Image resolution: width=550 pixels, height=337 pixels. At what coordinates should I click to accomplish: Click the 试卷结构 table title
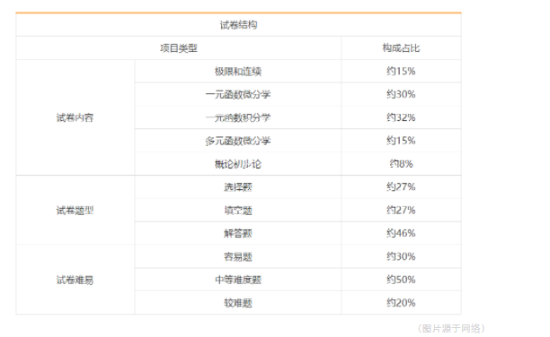238,25
